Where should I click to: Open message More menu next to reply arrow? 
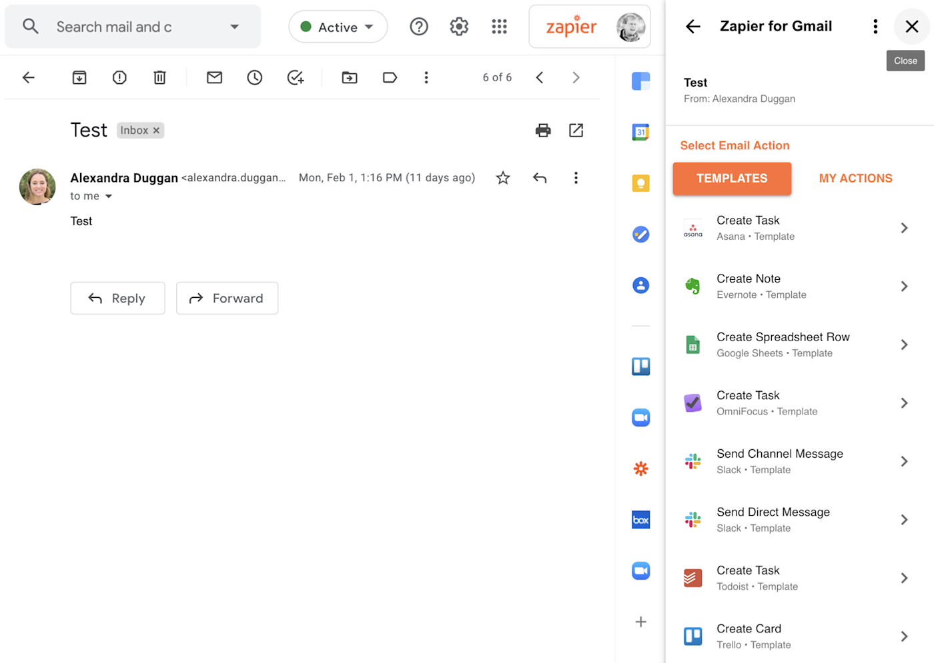[576, 178]
